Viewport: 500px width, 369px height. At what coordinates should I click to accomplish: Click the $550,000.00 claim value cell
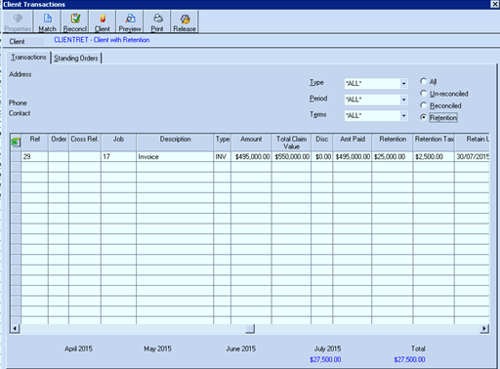(x=291, y=156)
